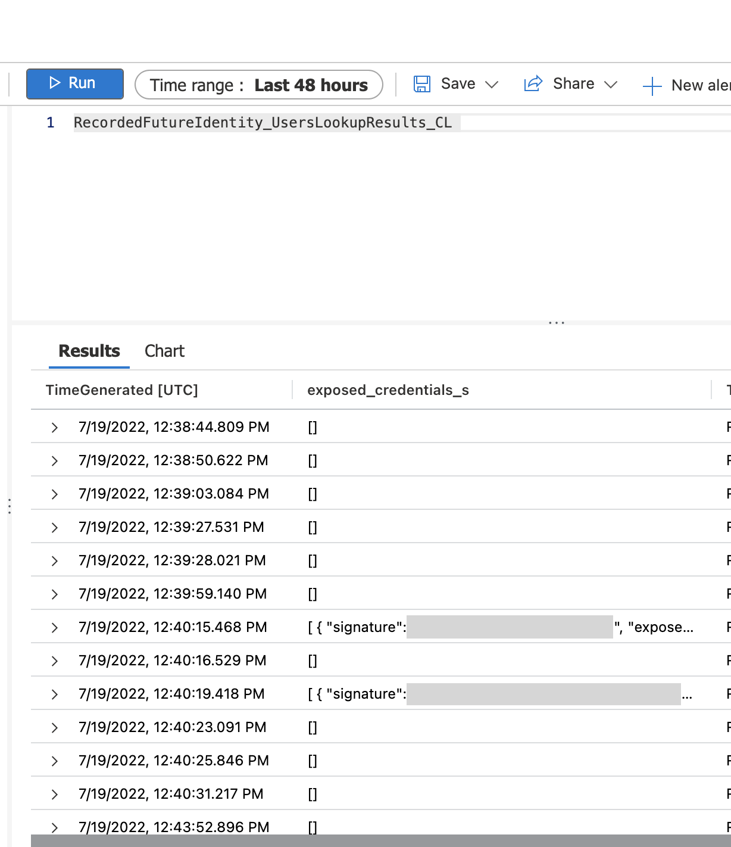Click the exposed_credentials_s column header

[388, 390]
